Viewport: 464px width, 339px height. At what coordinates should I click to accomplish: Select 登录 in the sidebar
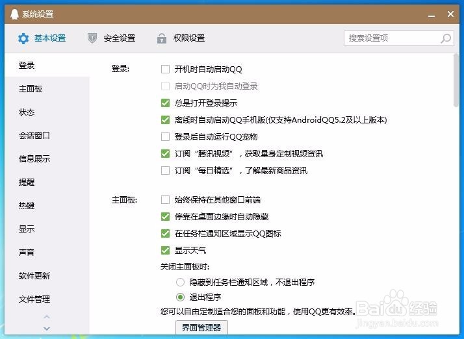[47, 66]
